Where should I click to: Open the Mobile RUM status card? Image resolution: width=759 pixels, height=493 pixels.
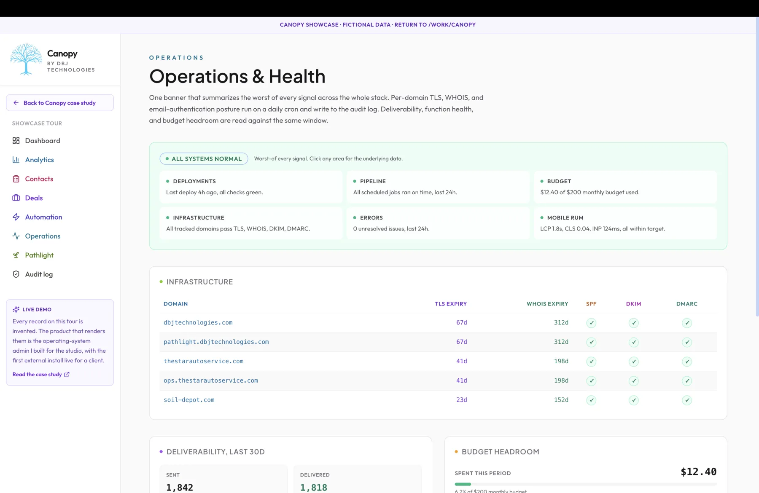click(625, 223)
